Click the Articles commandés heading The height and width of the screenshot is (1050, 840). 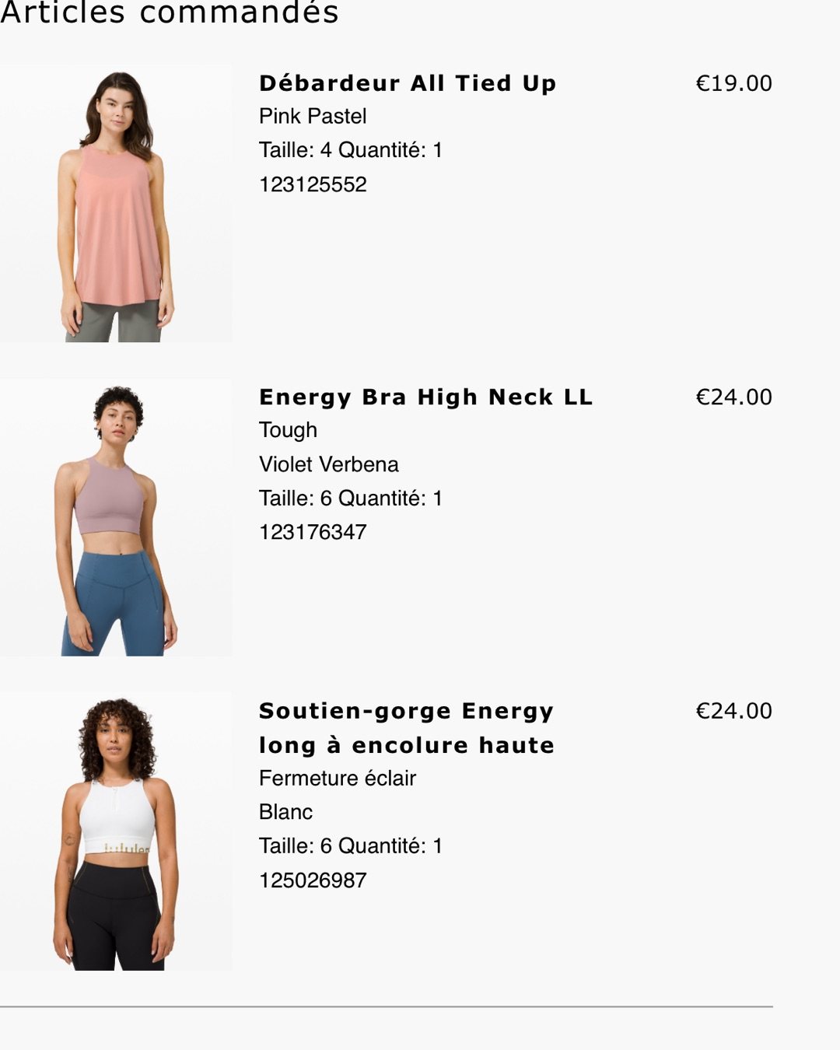[170, 12]
